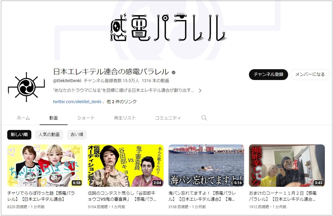Open video title 伝説のコンテスト荒らし
The width and height of the screenshot is (333, 216).
[x=122, y=196]
